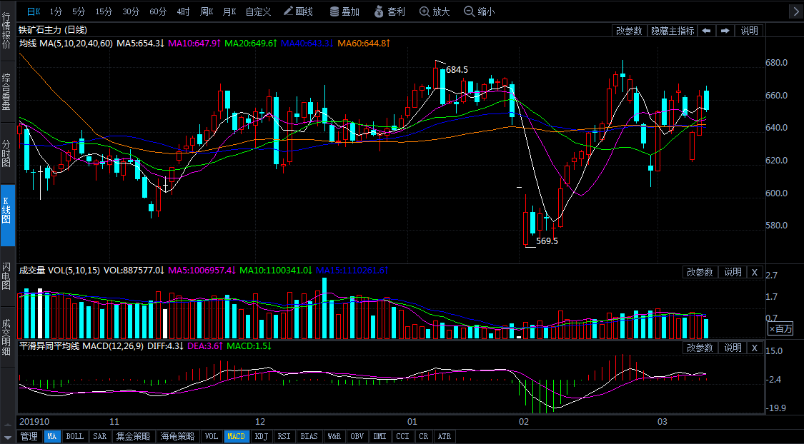Screen dimensions: 804x444
Task: Click the MA10:647.9 value
Action: click(194, 44)
